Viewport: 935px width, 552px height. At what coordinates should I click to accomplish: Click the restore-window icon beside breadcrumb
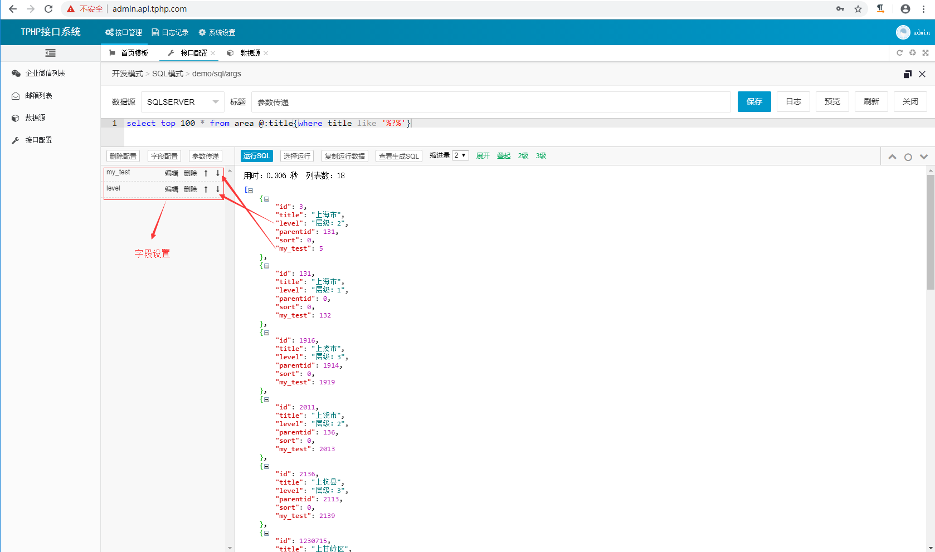point(908,74)
